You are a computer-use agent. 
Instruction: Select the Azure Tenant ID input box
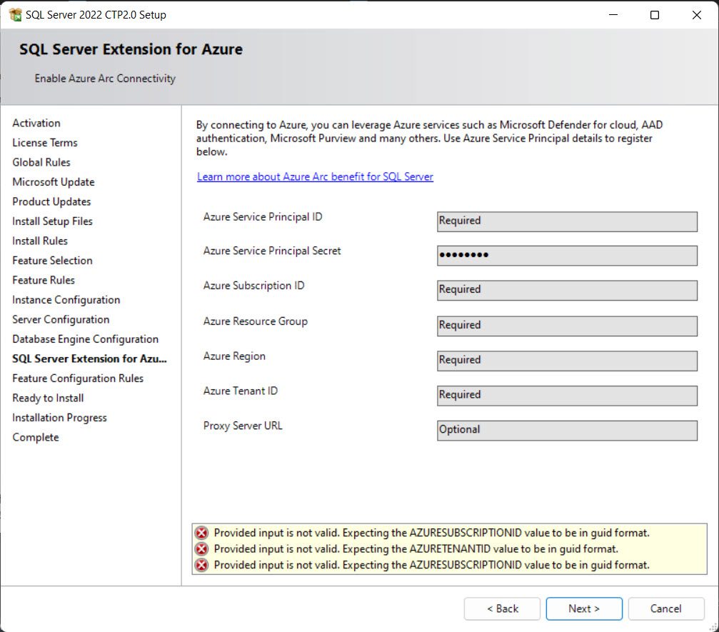click(567, 396)
